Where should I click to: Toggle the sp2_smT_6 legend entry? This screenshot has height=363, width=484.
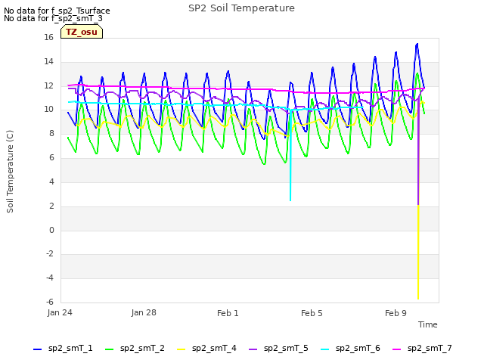pos(350,349)
